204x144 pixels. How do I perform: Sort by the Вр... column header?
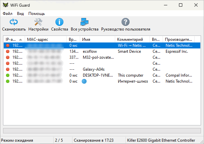coord(73,39)
